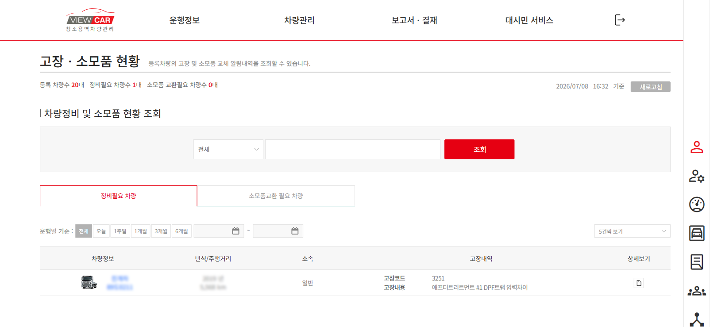Click the 고장내역 column header
Viewport: 710px width, 327px height.
coord(481,258)
